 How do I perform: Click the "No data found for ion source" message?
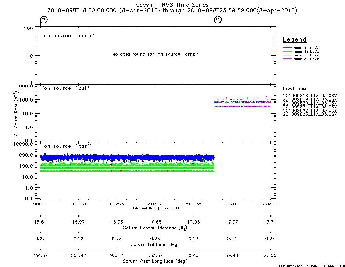pos(155,54)
